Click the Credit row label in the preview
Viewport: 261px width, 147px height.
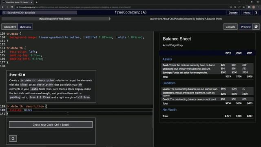tap(166, 99)
